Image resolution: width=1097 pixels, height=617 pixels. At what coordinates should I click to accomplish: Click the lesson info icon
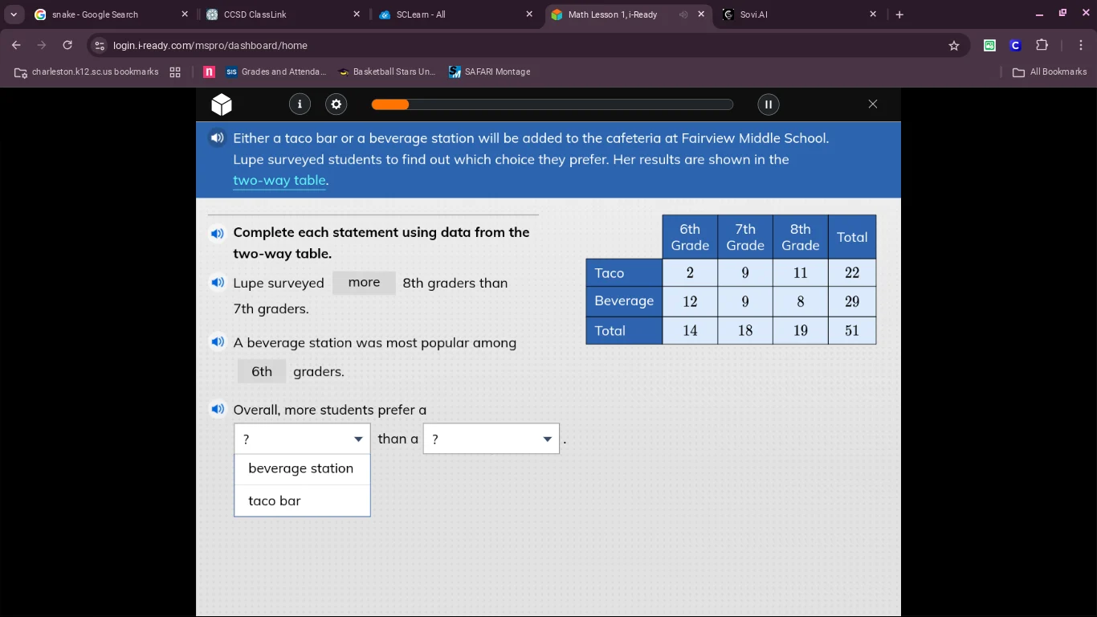(x=300, y=104)
